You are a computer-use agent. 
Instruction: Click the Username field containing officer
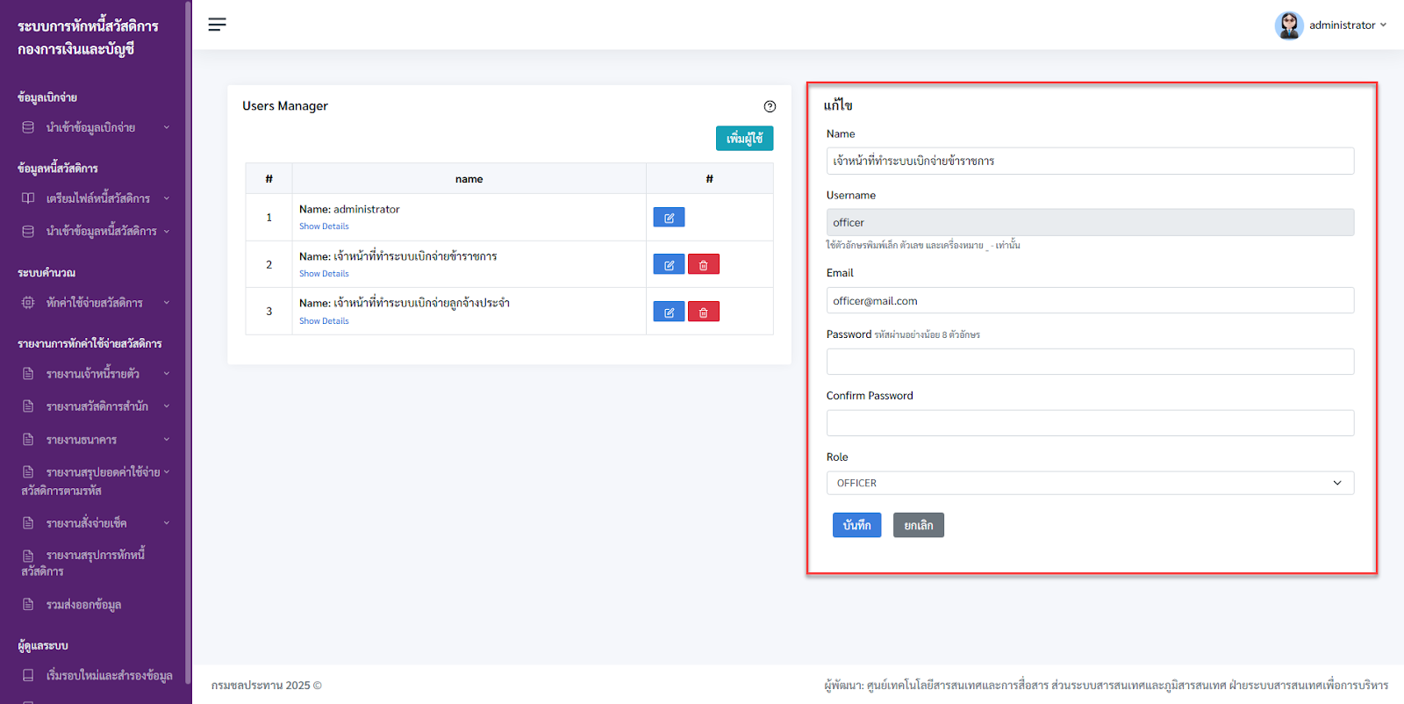pos(1090,222)
